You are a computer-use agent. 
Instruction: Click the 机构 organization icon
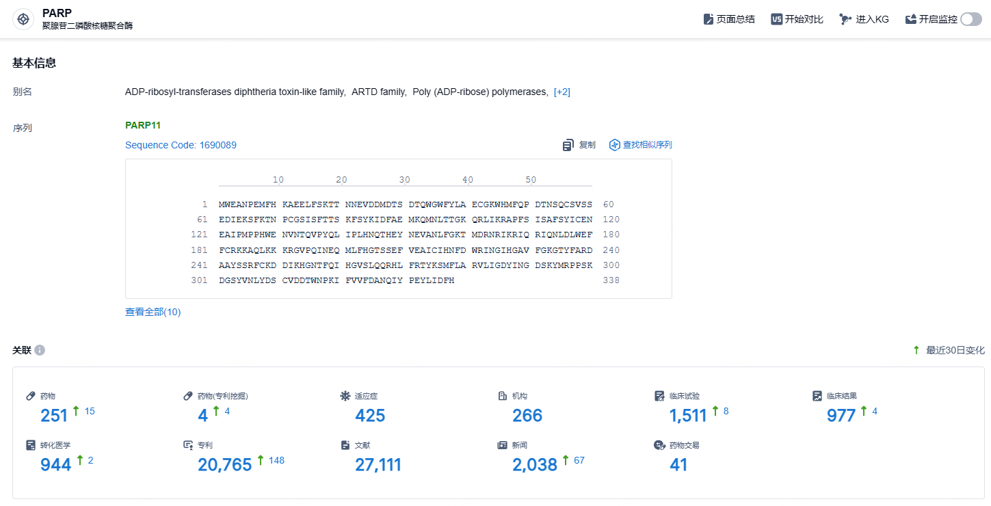(502, 396)
